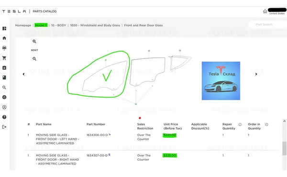Click the RIGHT HAND front door glass name

click(x=57, y=160)
